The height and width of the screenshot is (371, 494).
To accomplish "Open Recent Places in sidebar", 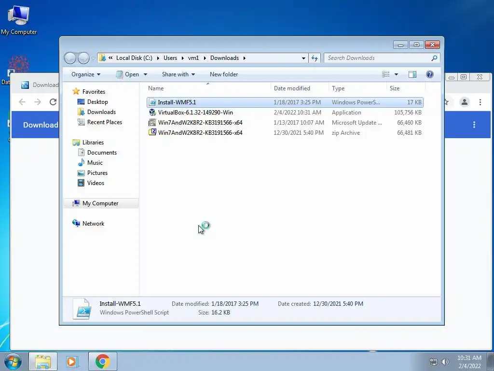I will [x=104, y=122].
